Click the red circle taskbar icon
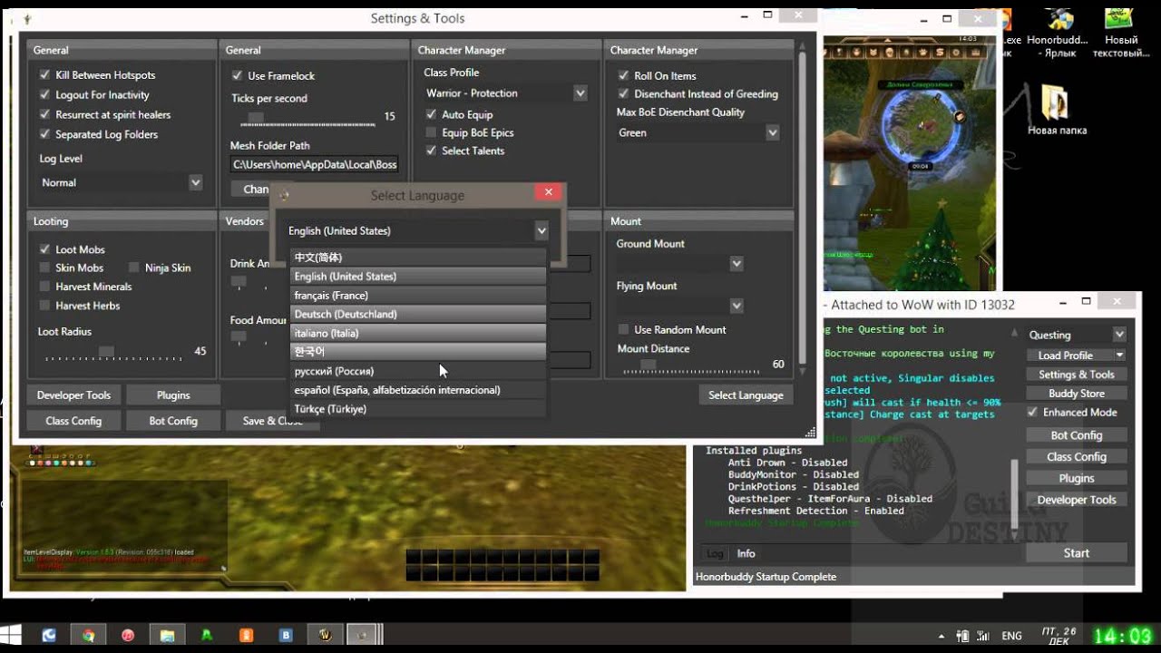 (128, 636)
